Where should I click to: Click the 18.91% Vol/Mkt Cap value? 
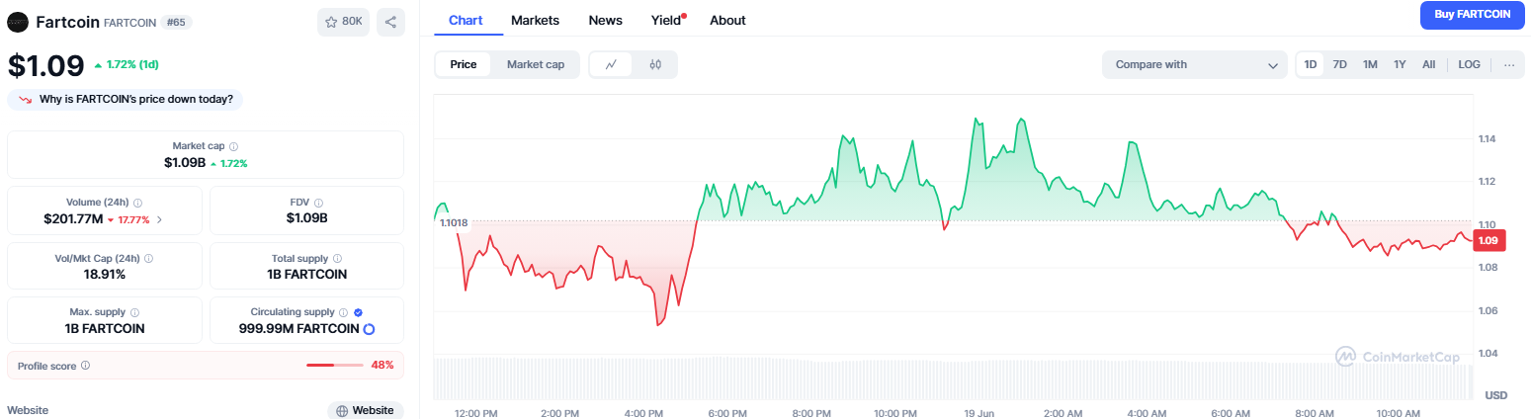(104, 274)
